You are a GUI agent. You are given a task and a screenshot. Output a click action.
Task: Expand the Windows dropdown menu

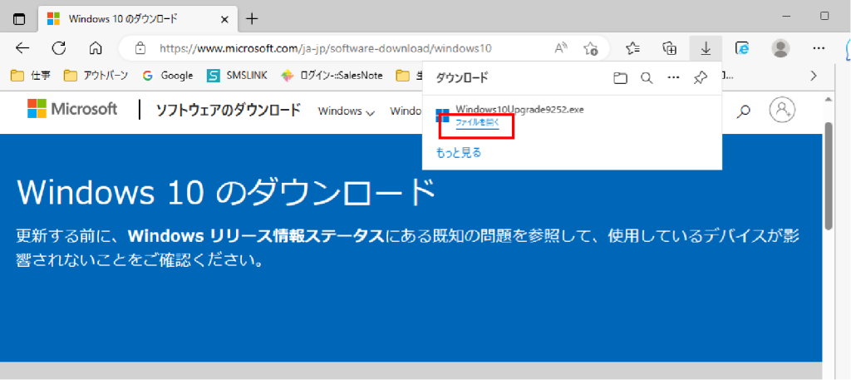point(347,111)
